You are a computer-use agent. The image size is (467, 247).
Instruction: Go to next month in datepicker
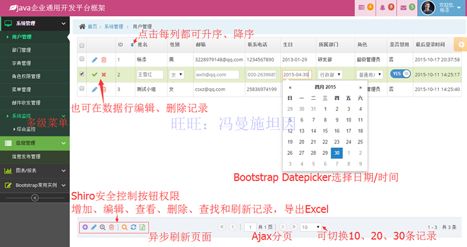[360, 87]
